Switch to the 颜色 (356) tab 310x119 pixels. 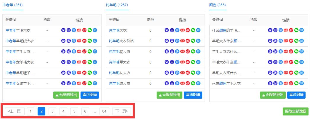point(218,5)
